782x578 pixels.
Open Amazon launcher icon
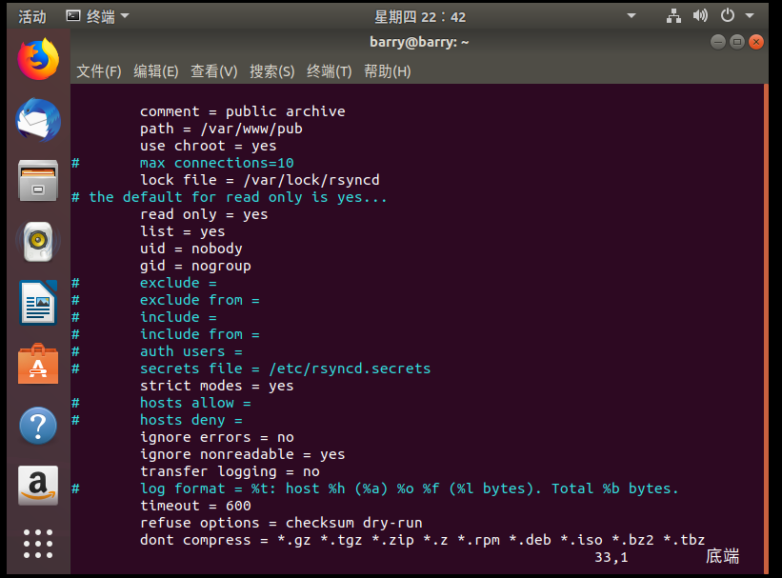pyautogui.click(x=38, y=485)
